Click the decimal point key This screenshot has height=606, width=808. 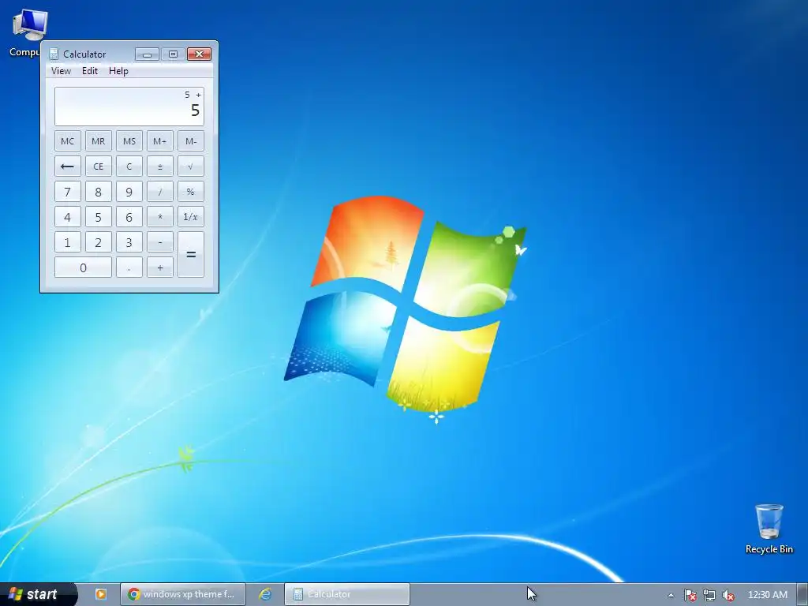point(129,267)
